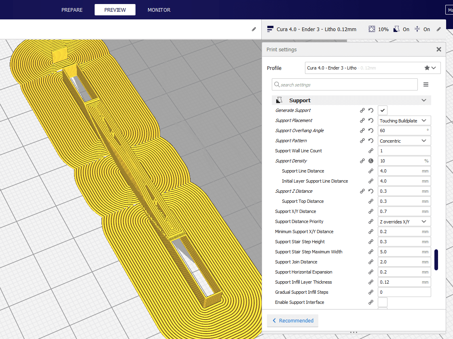Edit the Support X/Y Distance value
453x339 pixels.
[x=404, y=211]
